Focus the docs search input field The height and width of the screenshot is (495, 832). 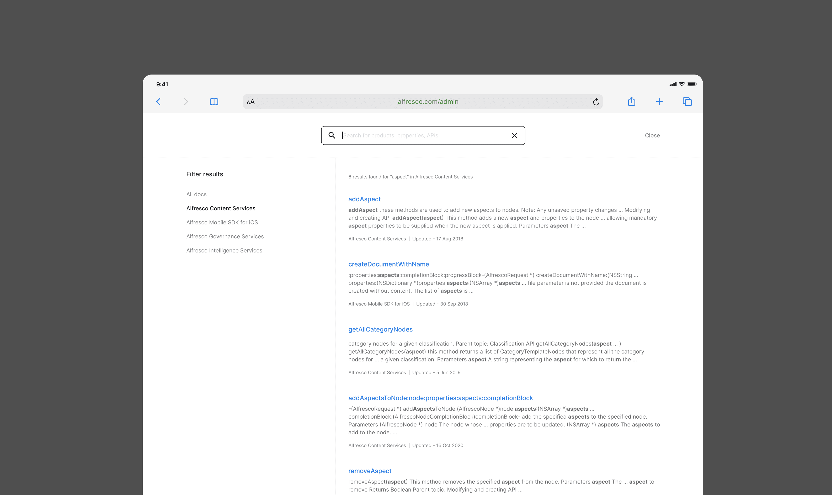coord(423,135)
